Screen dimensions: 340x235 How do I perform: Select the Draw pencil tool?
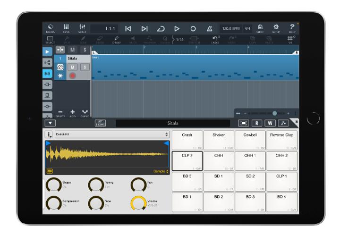tap(116, 40)
